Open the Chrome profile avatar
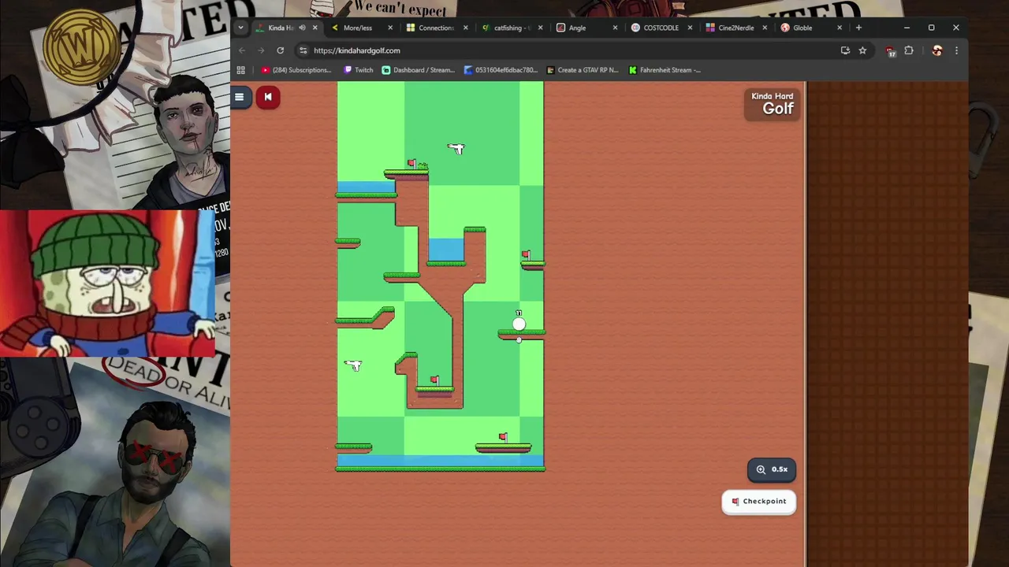 coord(936,50)
